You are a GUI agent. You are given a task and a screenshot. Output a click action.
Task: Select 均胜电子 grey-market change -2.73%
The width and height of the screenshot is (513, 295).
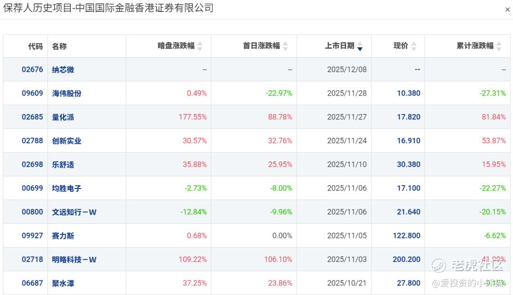(196, 188)
